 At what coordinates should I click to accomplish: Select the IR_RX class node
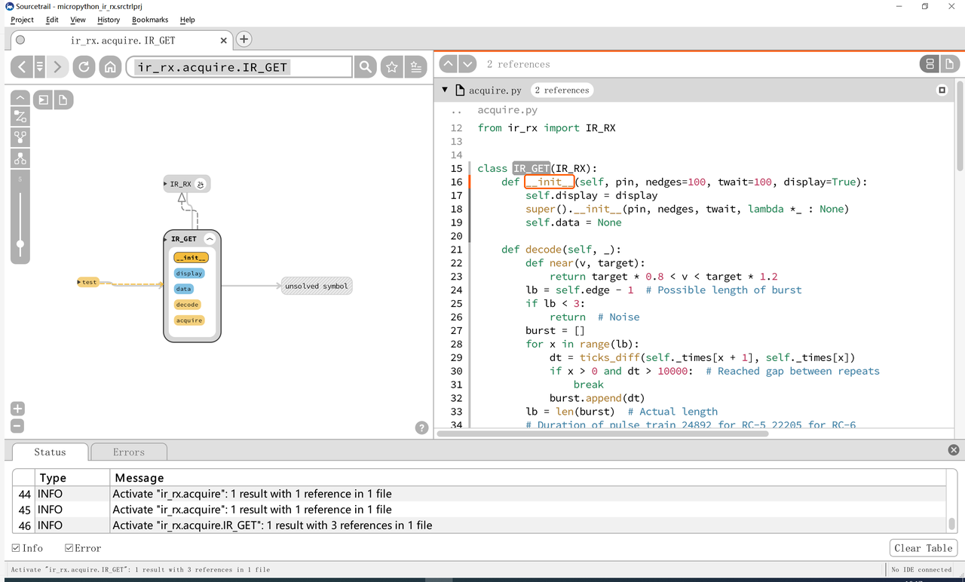pos(179,184)
